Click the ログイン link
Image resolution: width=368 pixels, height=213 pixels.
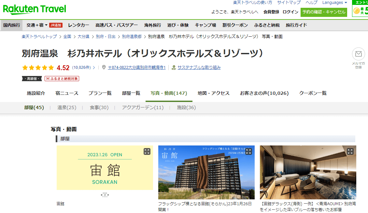point(290,12)
